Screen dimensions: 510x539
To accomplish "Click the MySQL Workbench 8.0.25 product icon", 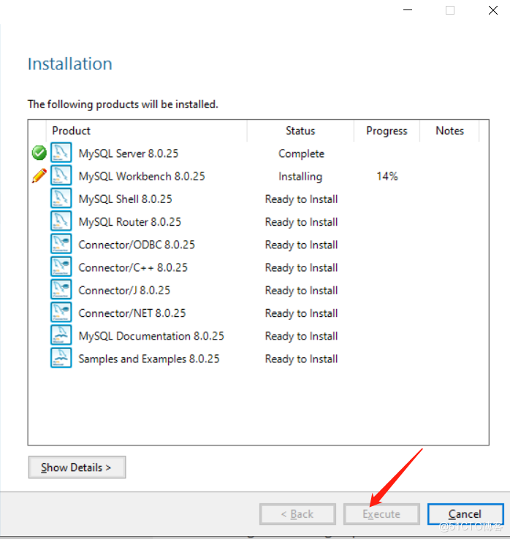I will coord(61,175).
